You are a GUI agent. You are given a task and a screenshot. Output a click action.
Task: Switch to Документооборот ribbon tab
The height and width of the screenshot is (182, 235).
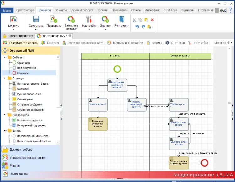click(x=81, y=10)
